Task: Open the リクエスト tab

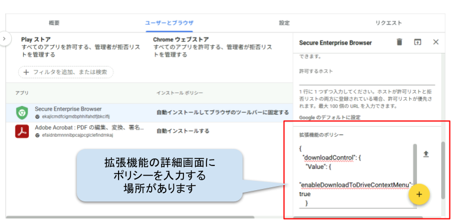Action: 389,23
